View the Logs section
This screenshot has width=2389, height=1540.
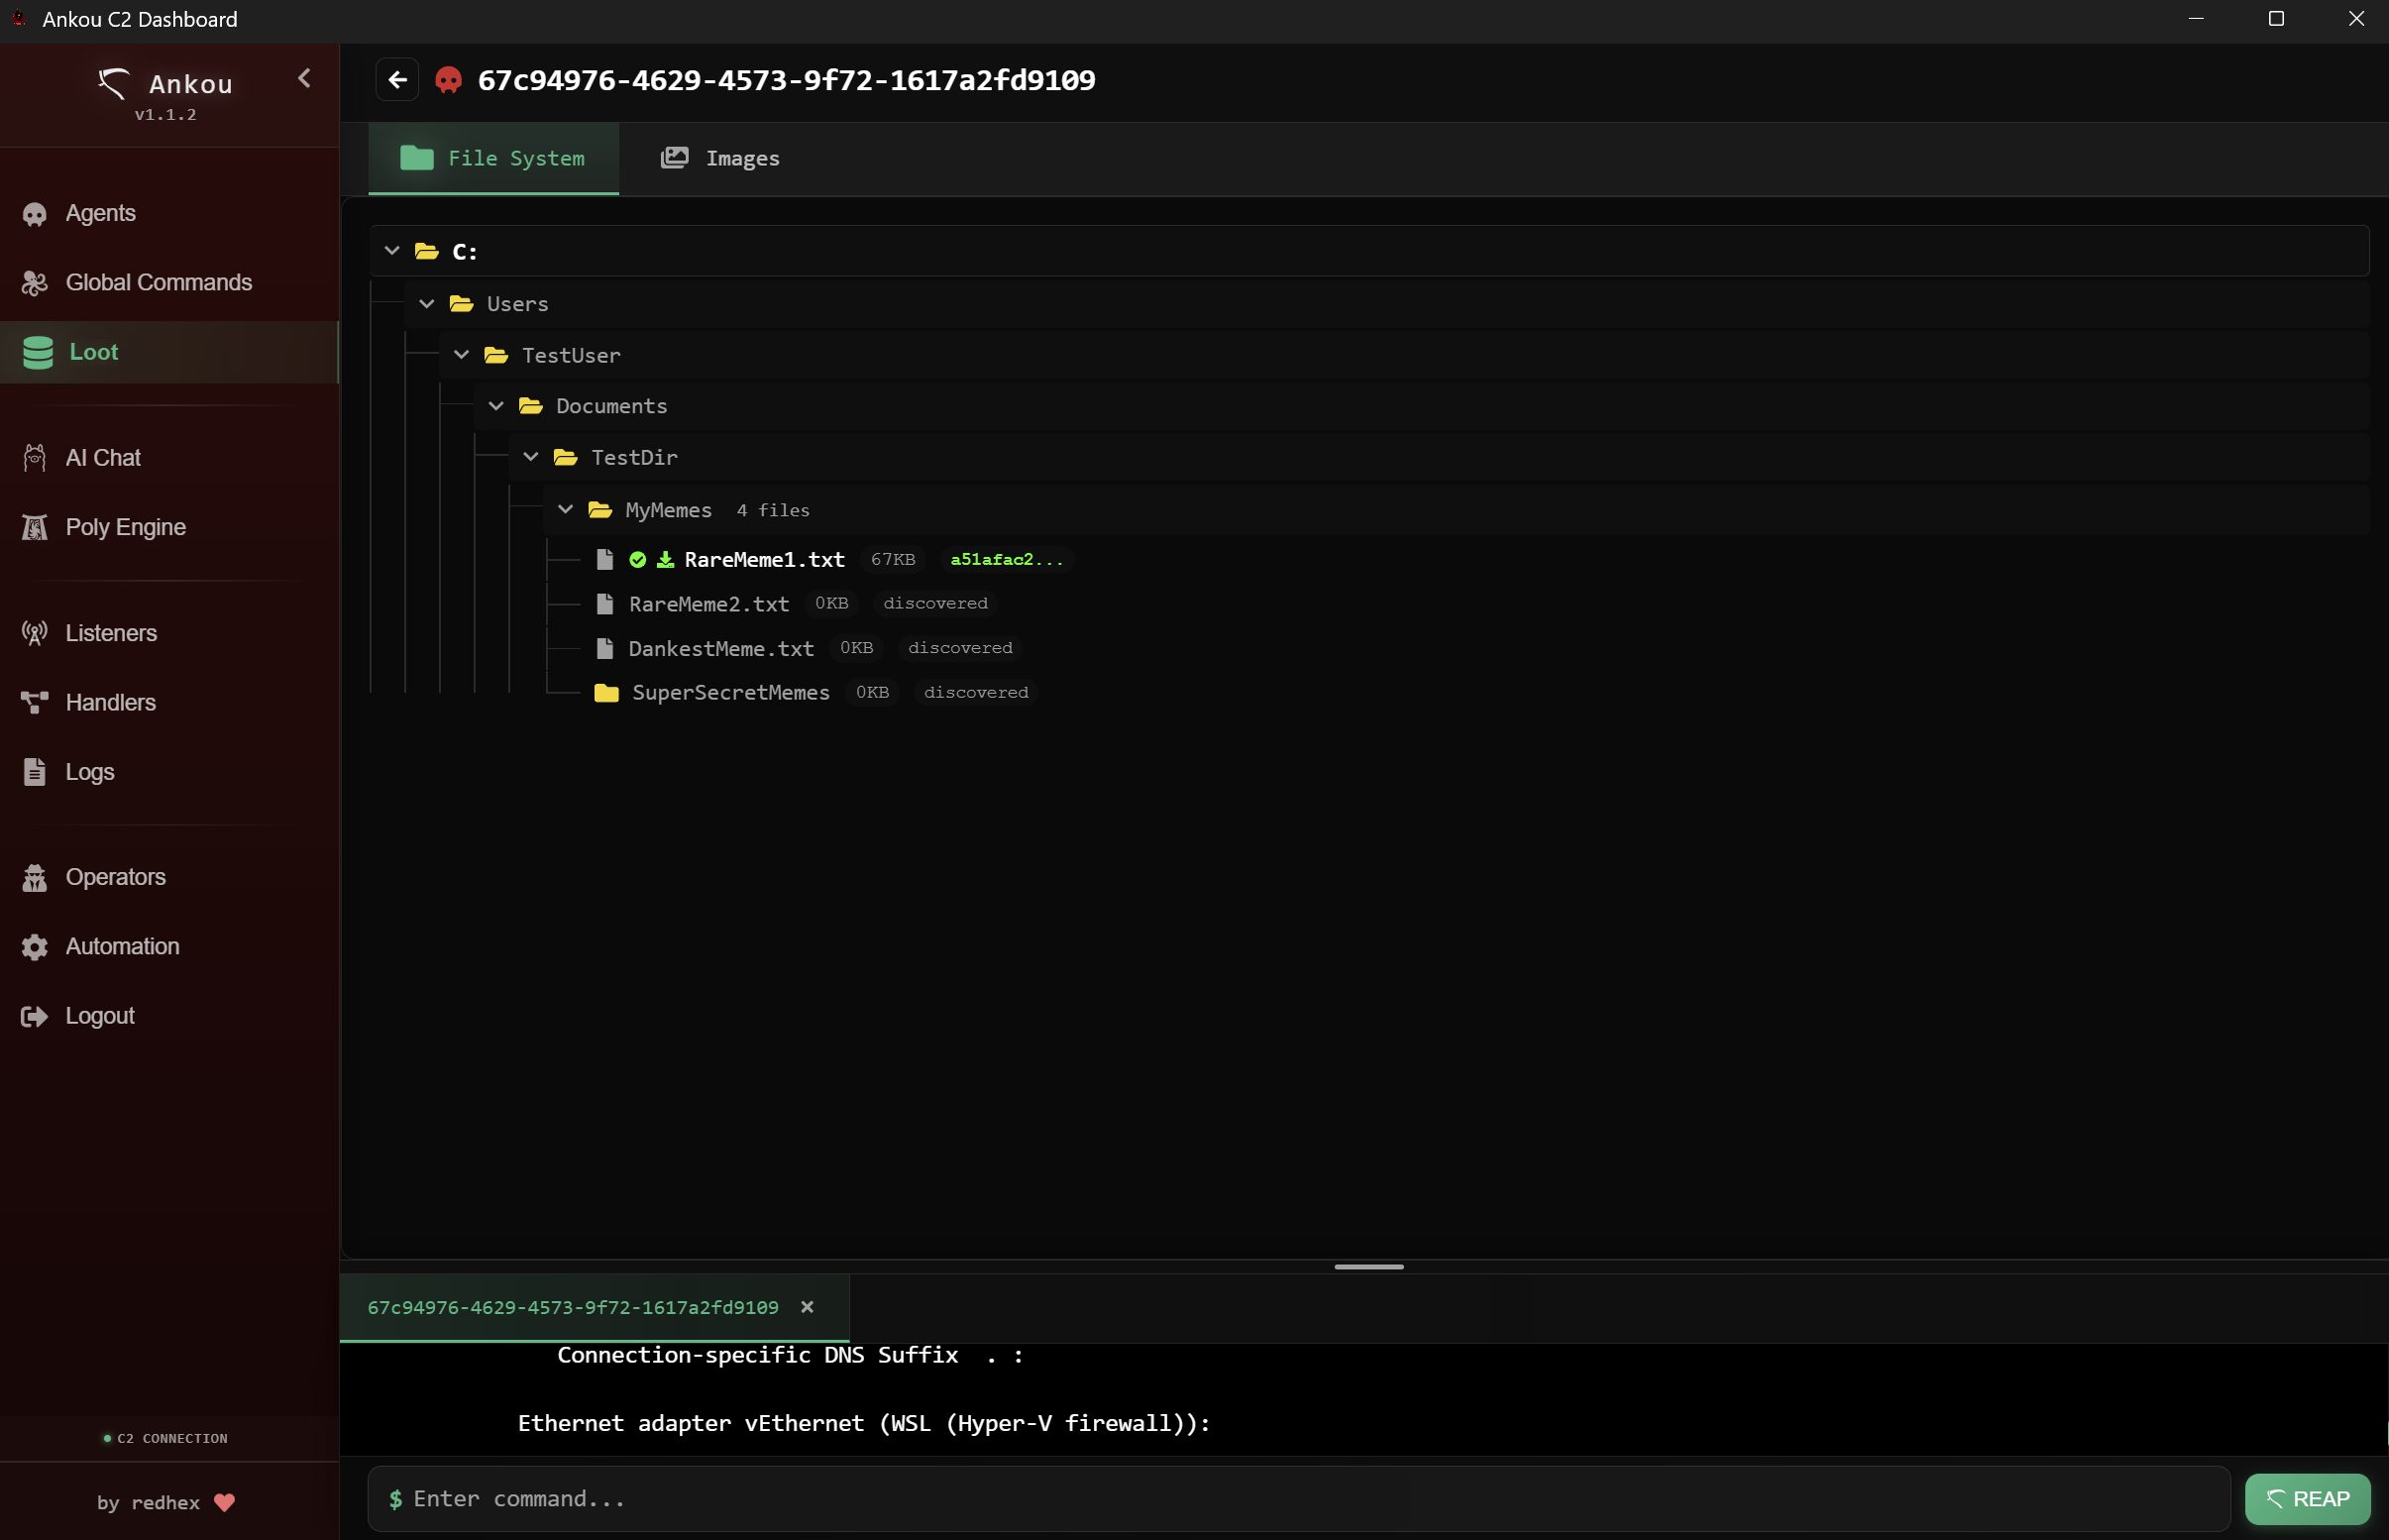[90, 771]
